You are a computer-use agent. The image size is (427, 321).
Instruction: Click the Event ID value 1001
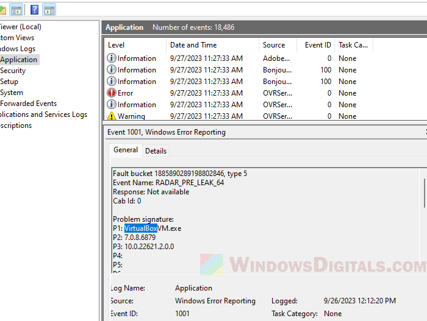click(x=182, y=313)
